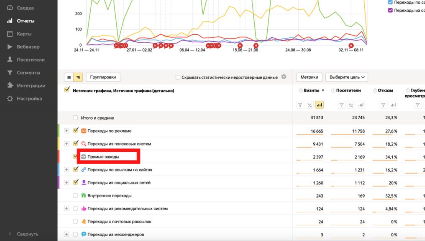
Task: Open the table settings gear icon
Action: [284, 77]
